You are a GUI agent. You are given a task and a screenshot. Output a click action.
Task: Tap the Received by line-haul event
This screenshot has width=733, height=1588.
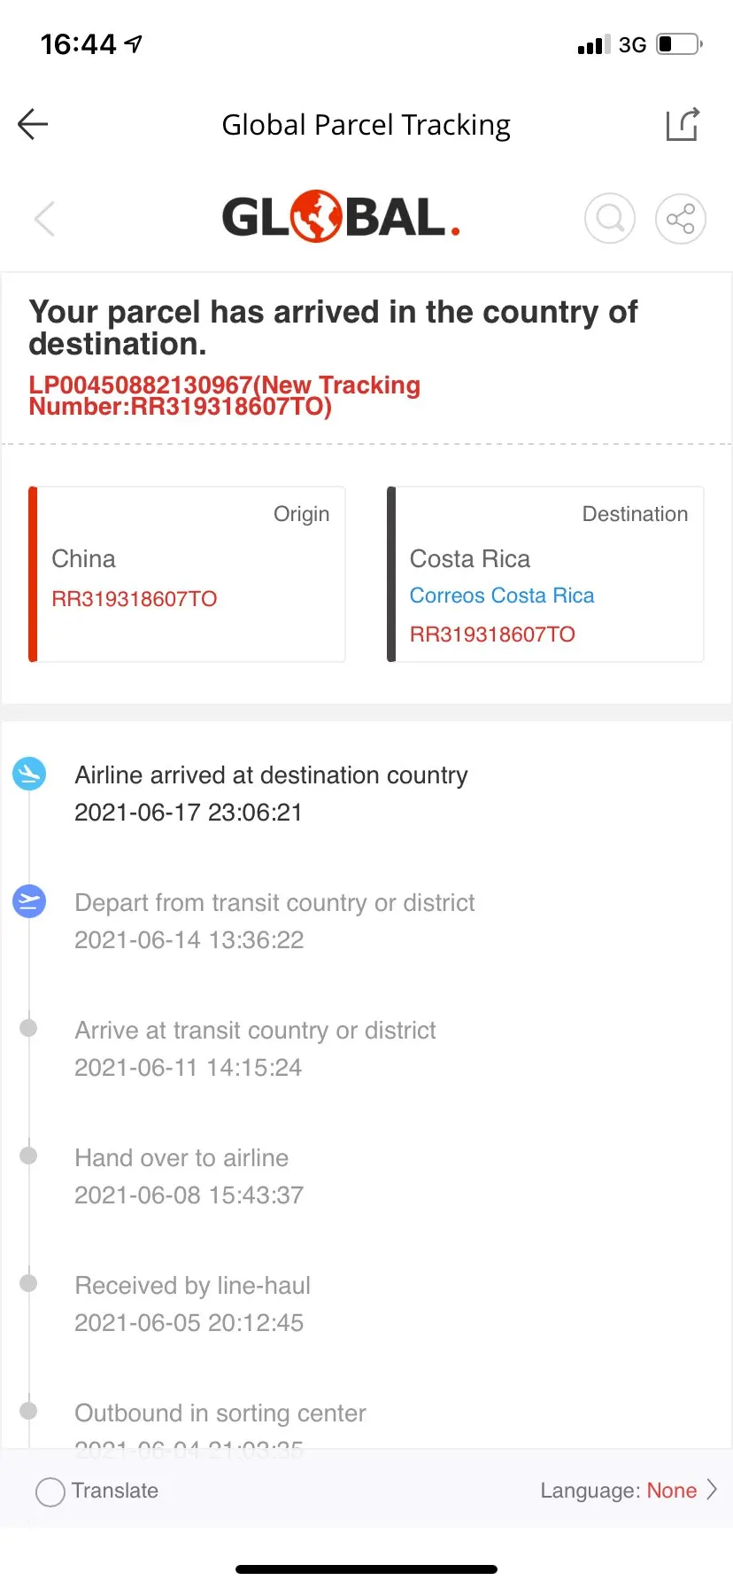coord(192,1286)
